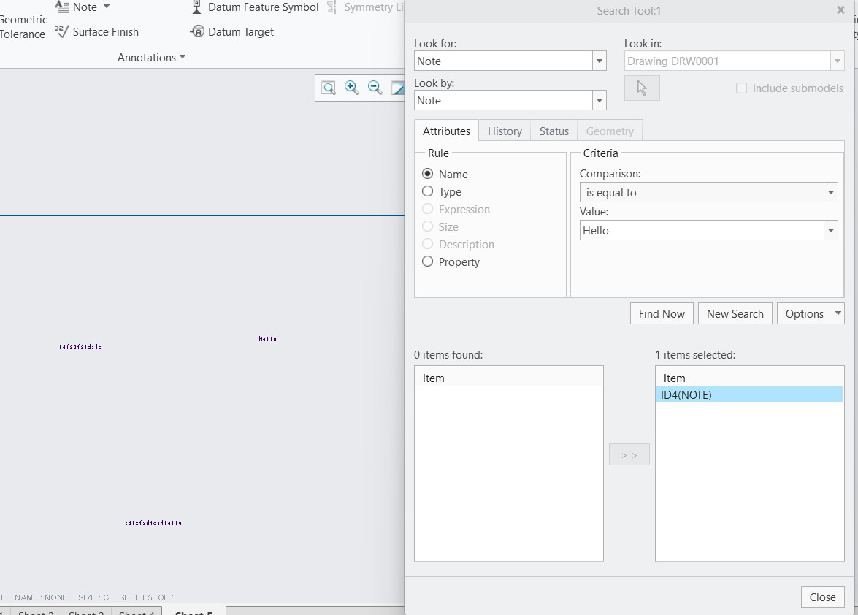Enable the Include submodels checkbox
The width and height of the screenshot is (858, 615).
[741, 88]
